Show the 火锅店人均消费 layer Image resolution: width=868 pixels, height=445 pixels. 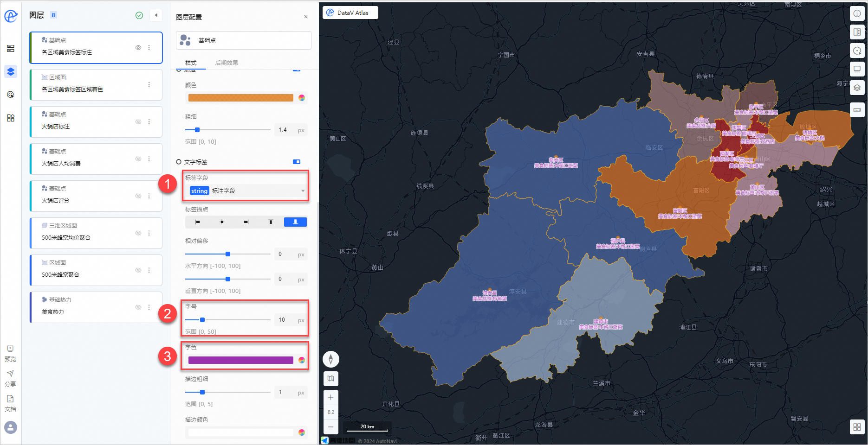click(138, 159)
